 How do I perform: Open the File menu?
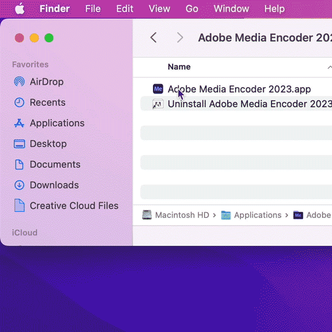(93, 9)
